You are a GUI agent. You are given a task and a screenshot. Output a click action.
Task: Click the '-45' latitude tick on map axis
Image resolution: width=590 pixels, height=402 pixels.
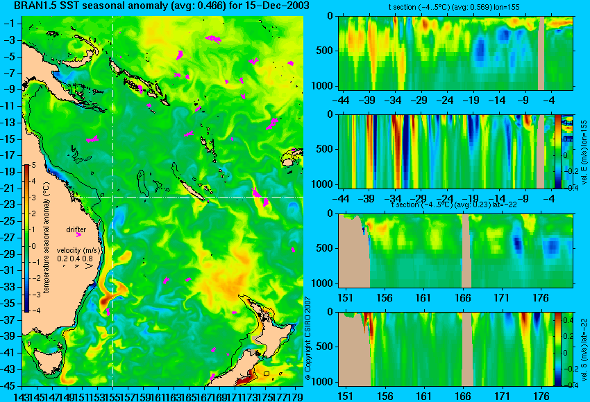click(x=9, y=386)
